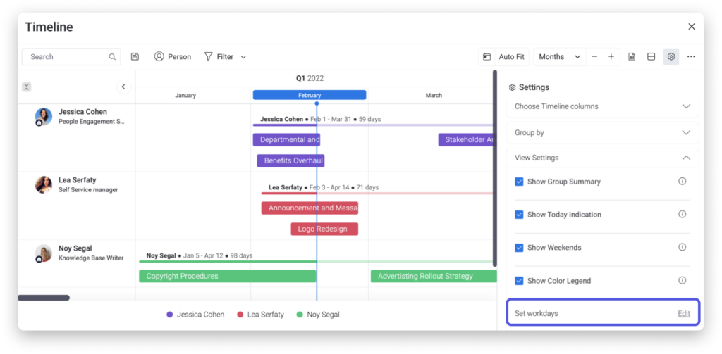Click Edit link for Set workdays
The width and height of the screenshot is (722, 354).
point(683,313)
